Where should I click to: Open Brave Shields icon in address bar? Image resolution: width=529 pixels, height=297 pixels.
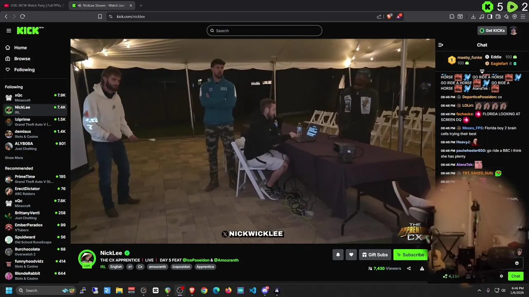click(x=389, y=16)
